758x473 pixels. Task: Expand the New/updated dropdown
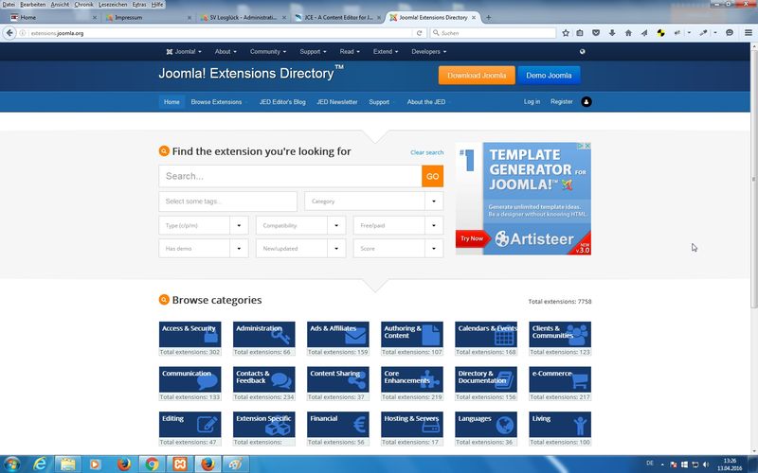300,249
